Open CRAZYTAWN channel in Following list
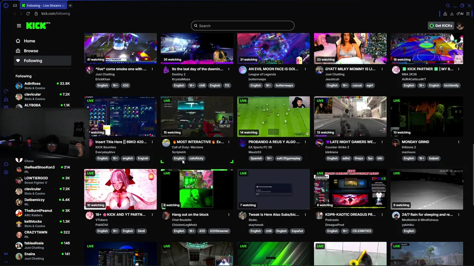 (43, 234)
